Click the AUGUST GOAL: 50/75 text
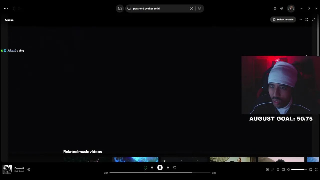 tap(281, 119)
